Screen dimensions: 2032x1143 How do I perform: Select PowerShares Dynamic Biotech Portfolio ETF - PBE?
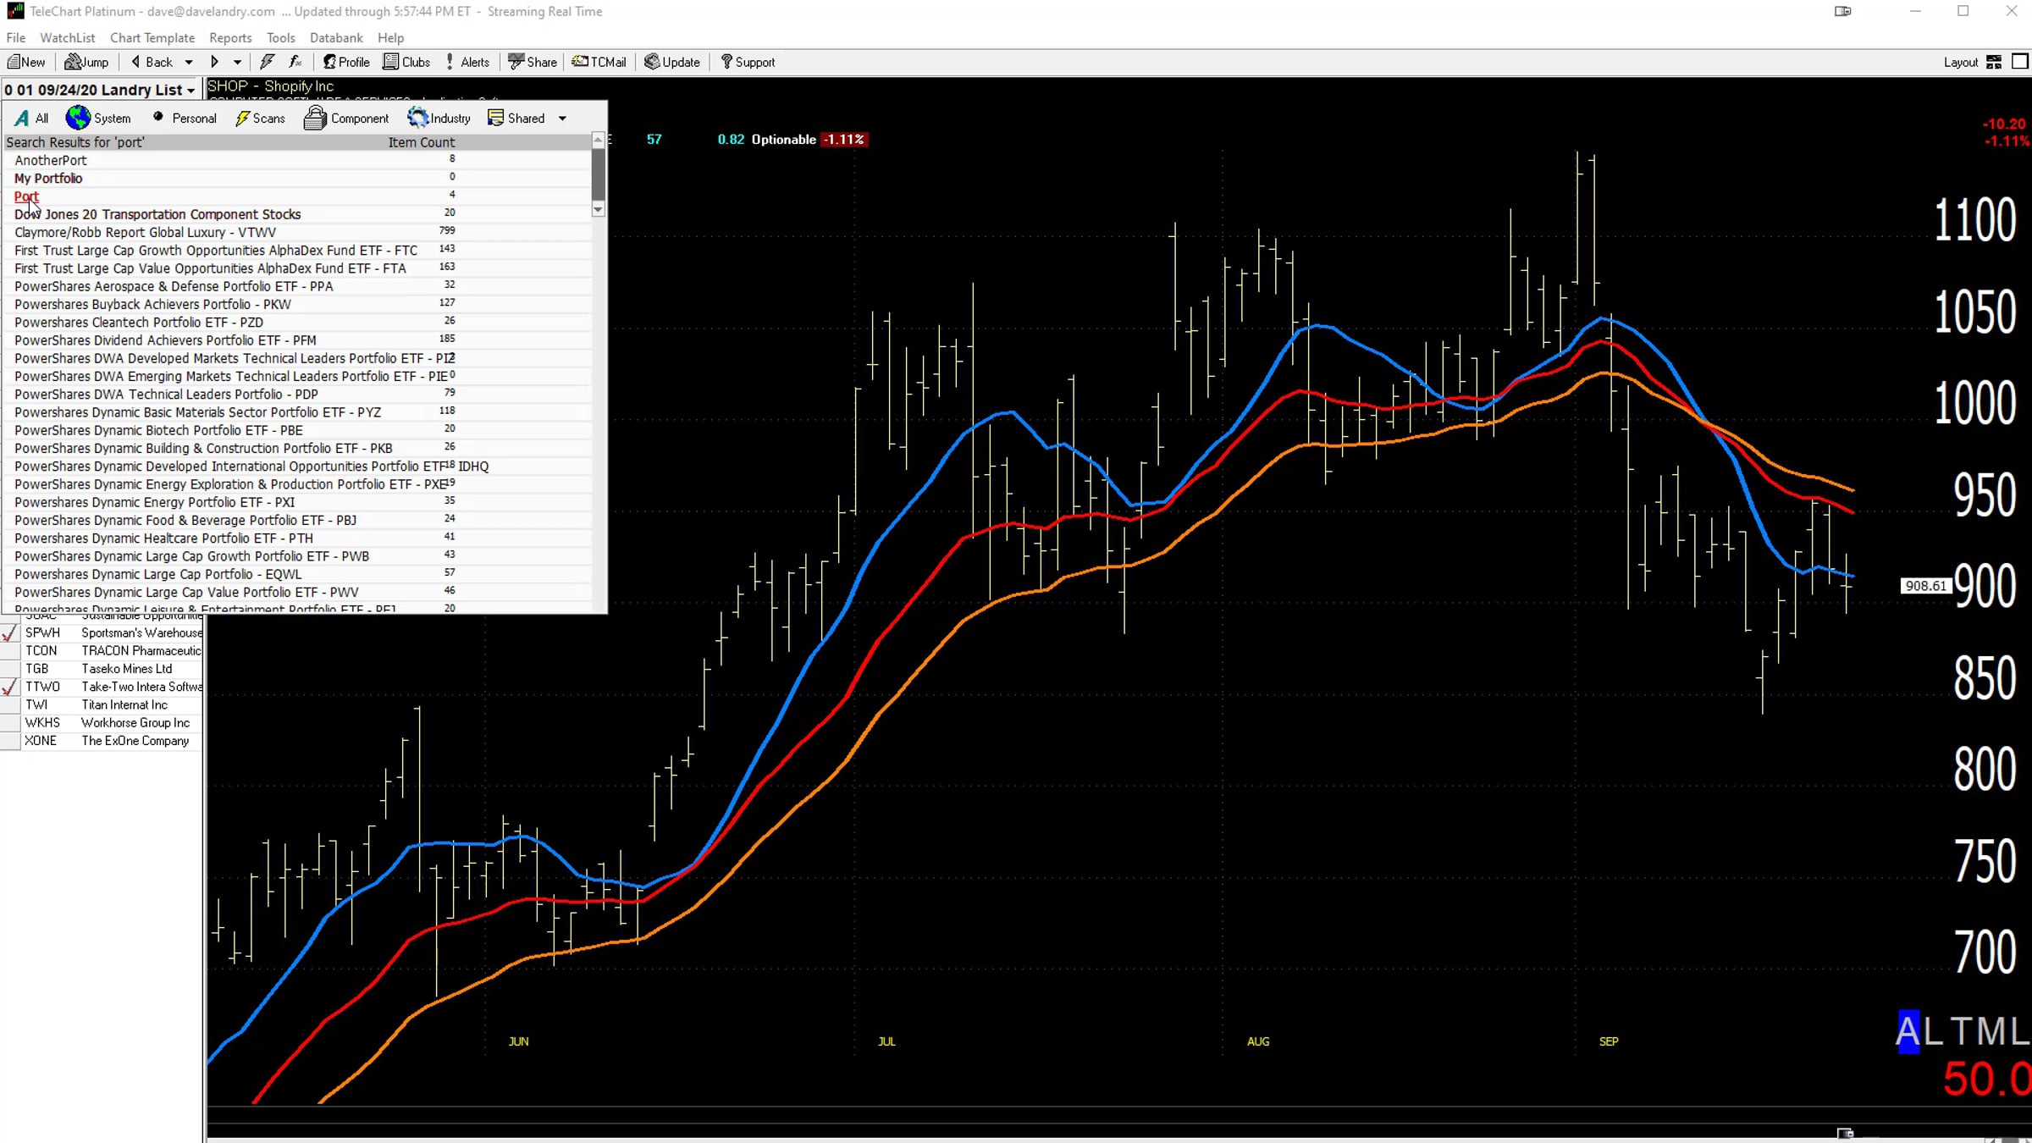[158, 430]
